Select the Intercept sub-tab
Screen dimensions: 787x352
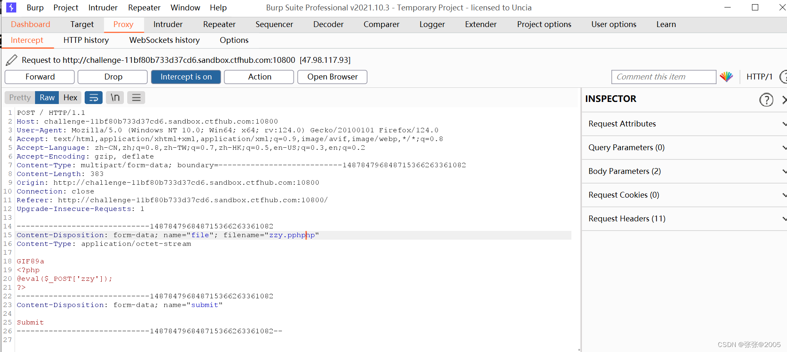(27, 40)
